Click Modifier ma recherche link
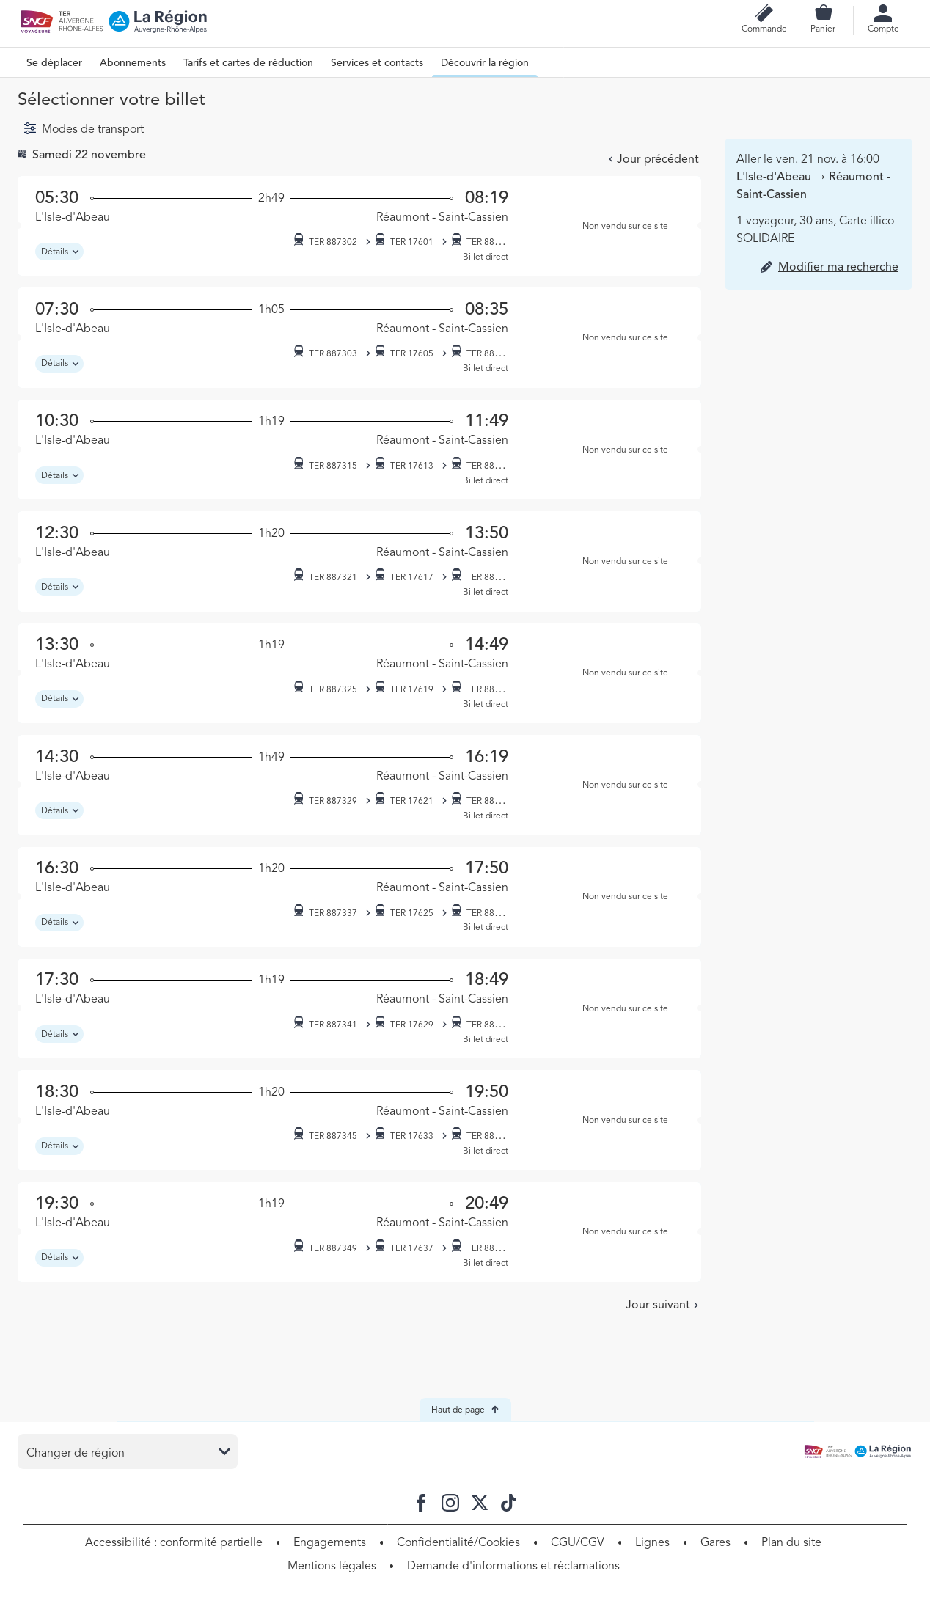Screen dimensions: 930x1601 [x=838, y=267]
